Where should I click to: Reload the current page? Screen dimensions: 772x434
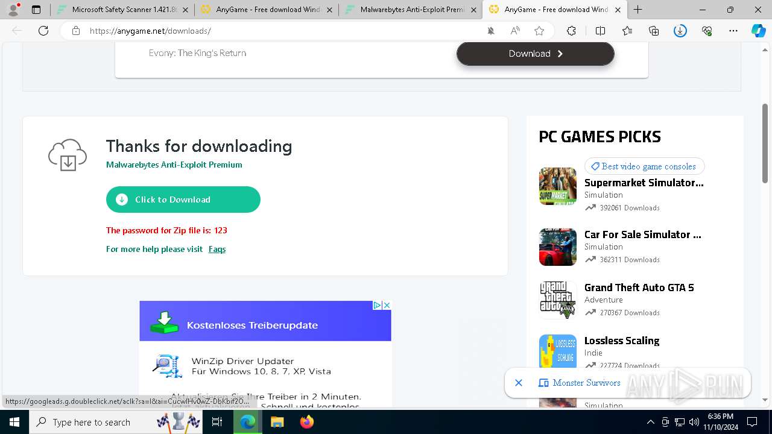tap(43, 31)
